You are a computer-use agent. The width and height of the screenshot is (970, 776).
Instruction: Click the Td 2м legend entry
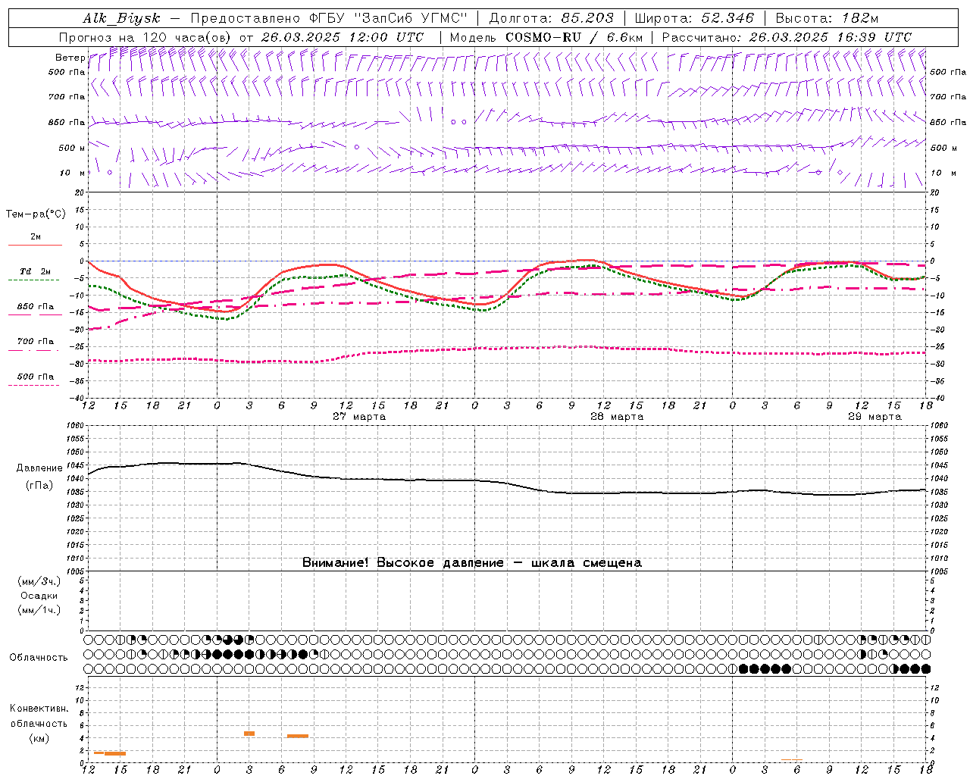(36, 271)
